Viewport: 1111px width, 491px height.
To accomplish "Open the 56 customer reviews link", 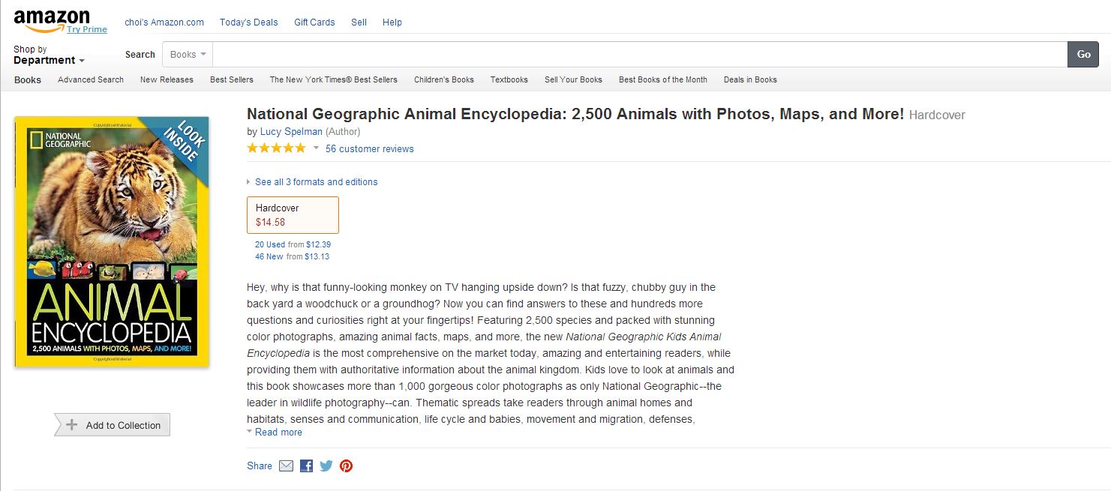I will click(x=369, y=149).
